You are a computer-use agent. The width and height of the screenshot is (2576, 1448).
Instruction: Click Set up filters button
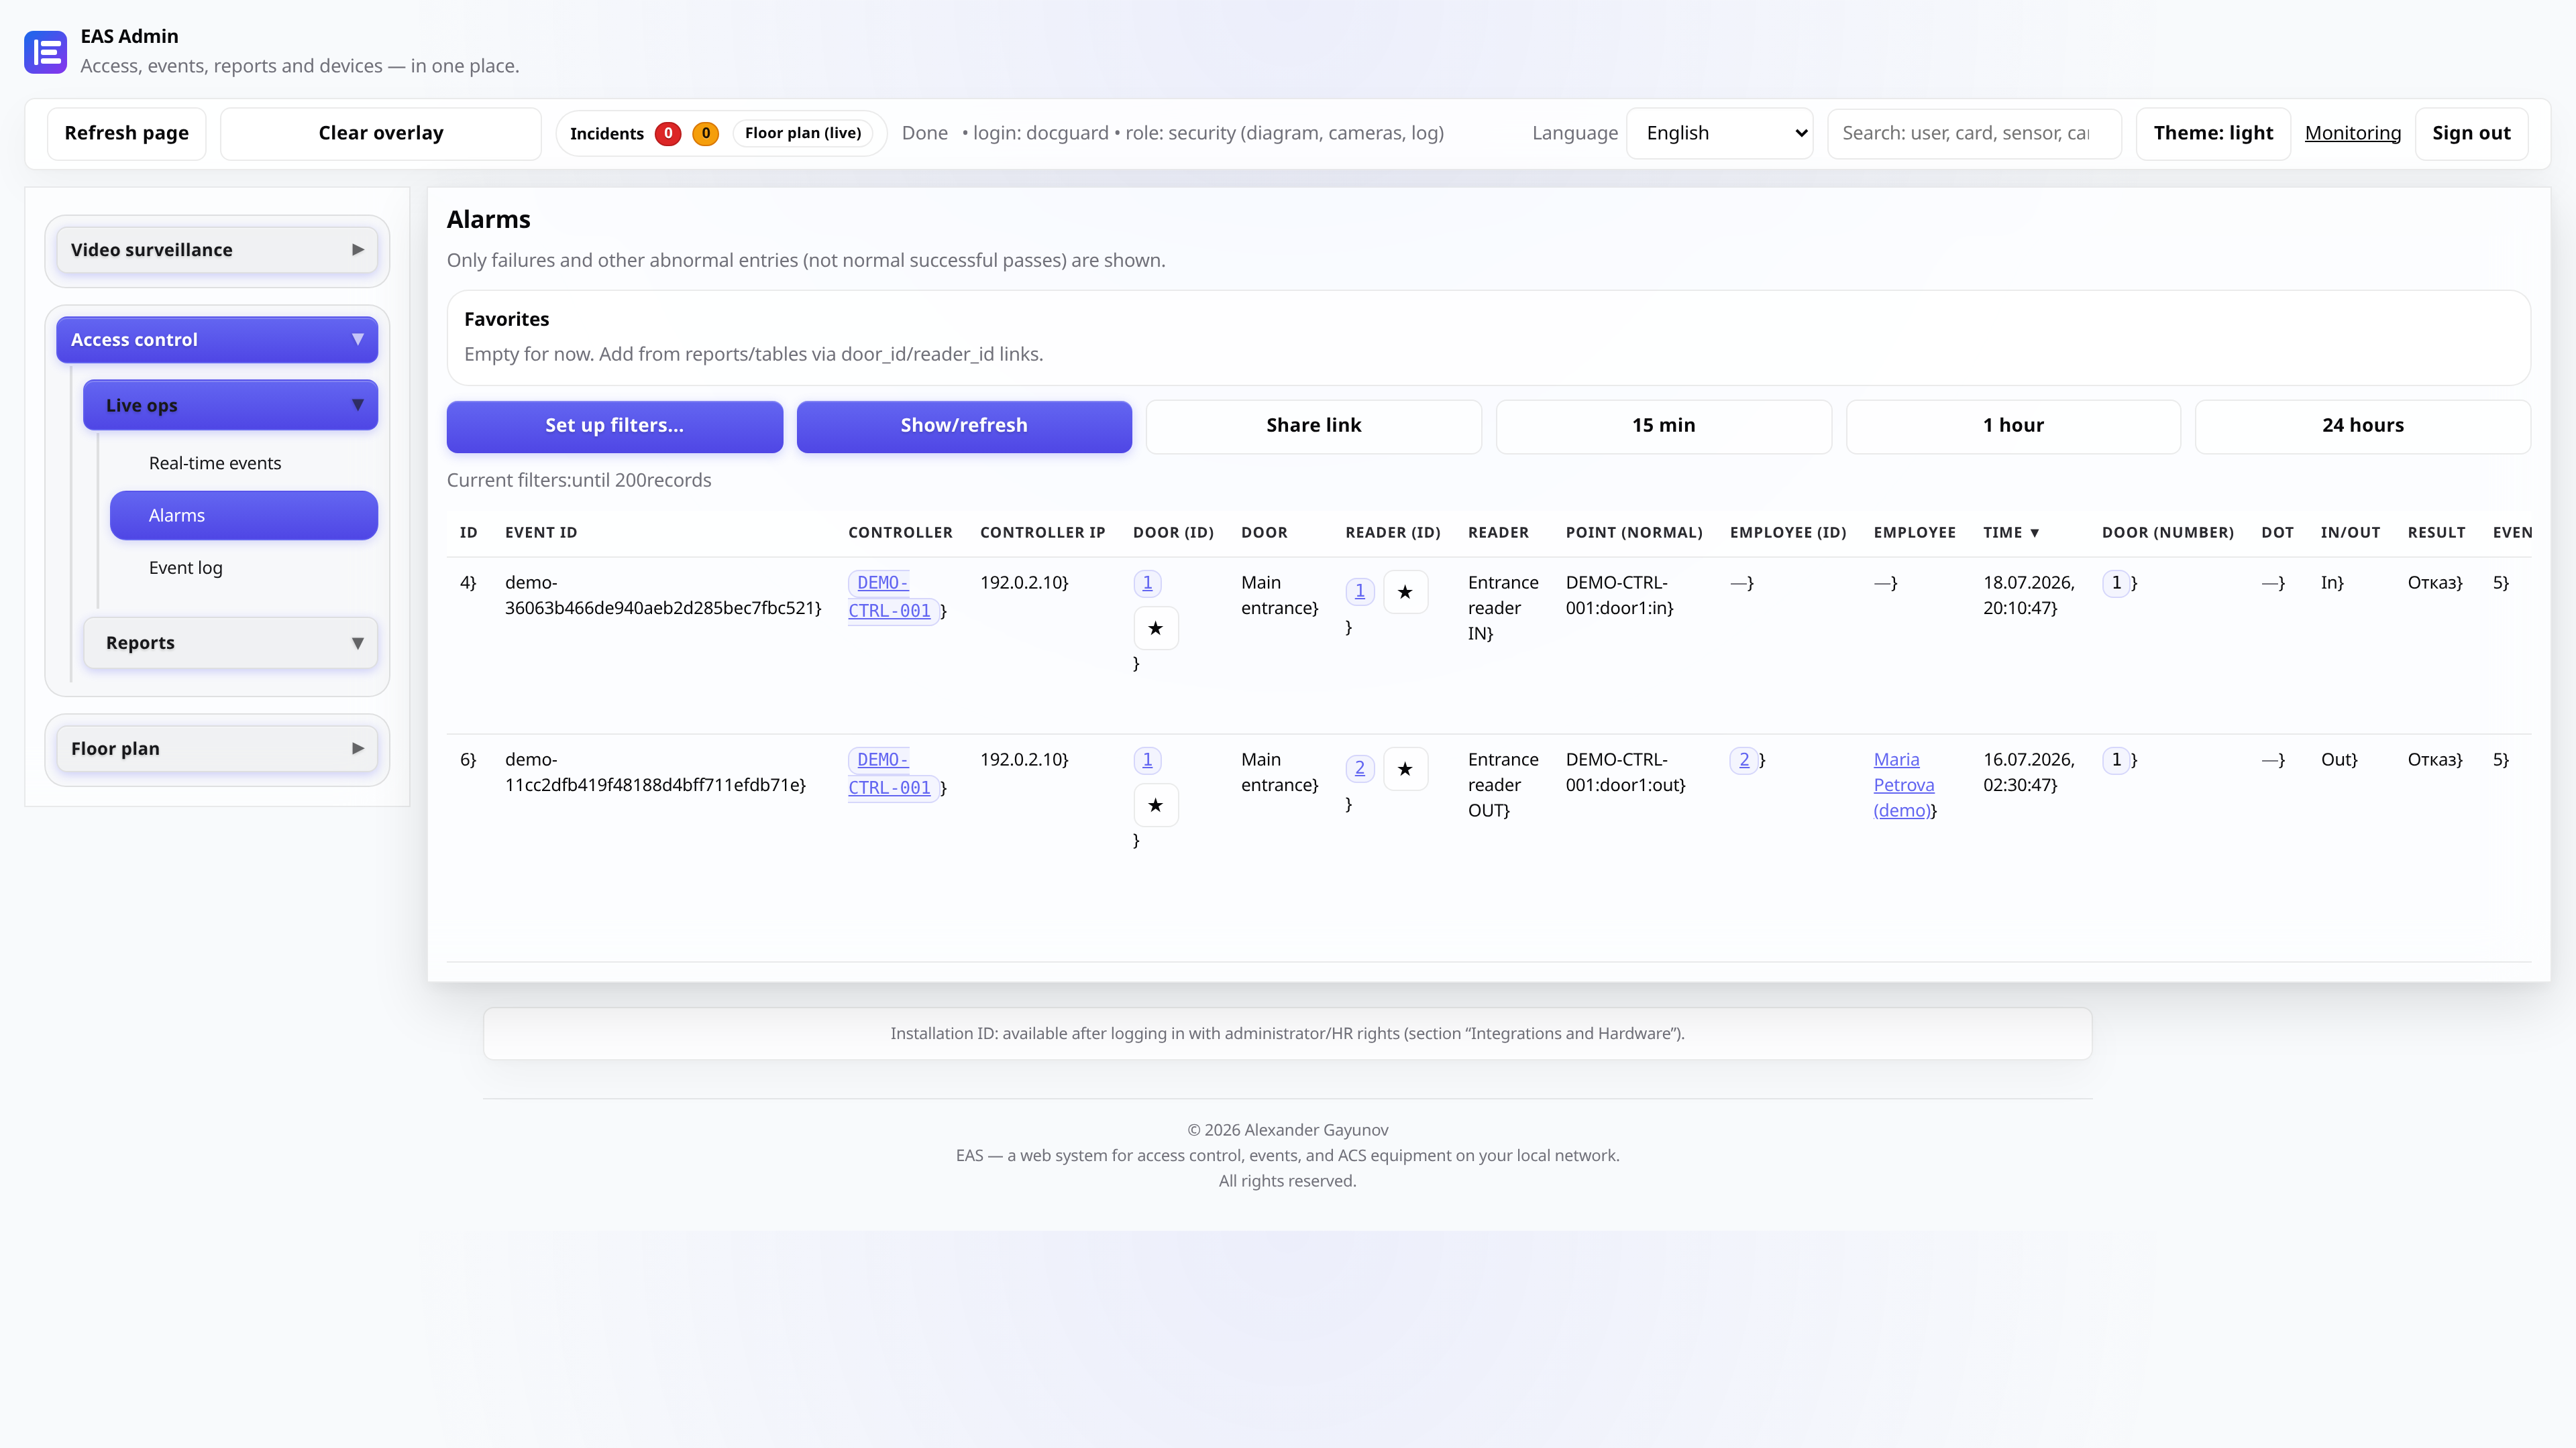coord(614,426)
